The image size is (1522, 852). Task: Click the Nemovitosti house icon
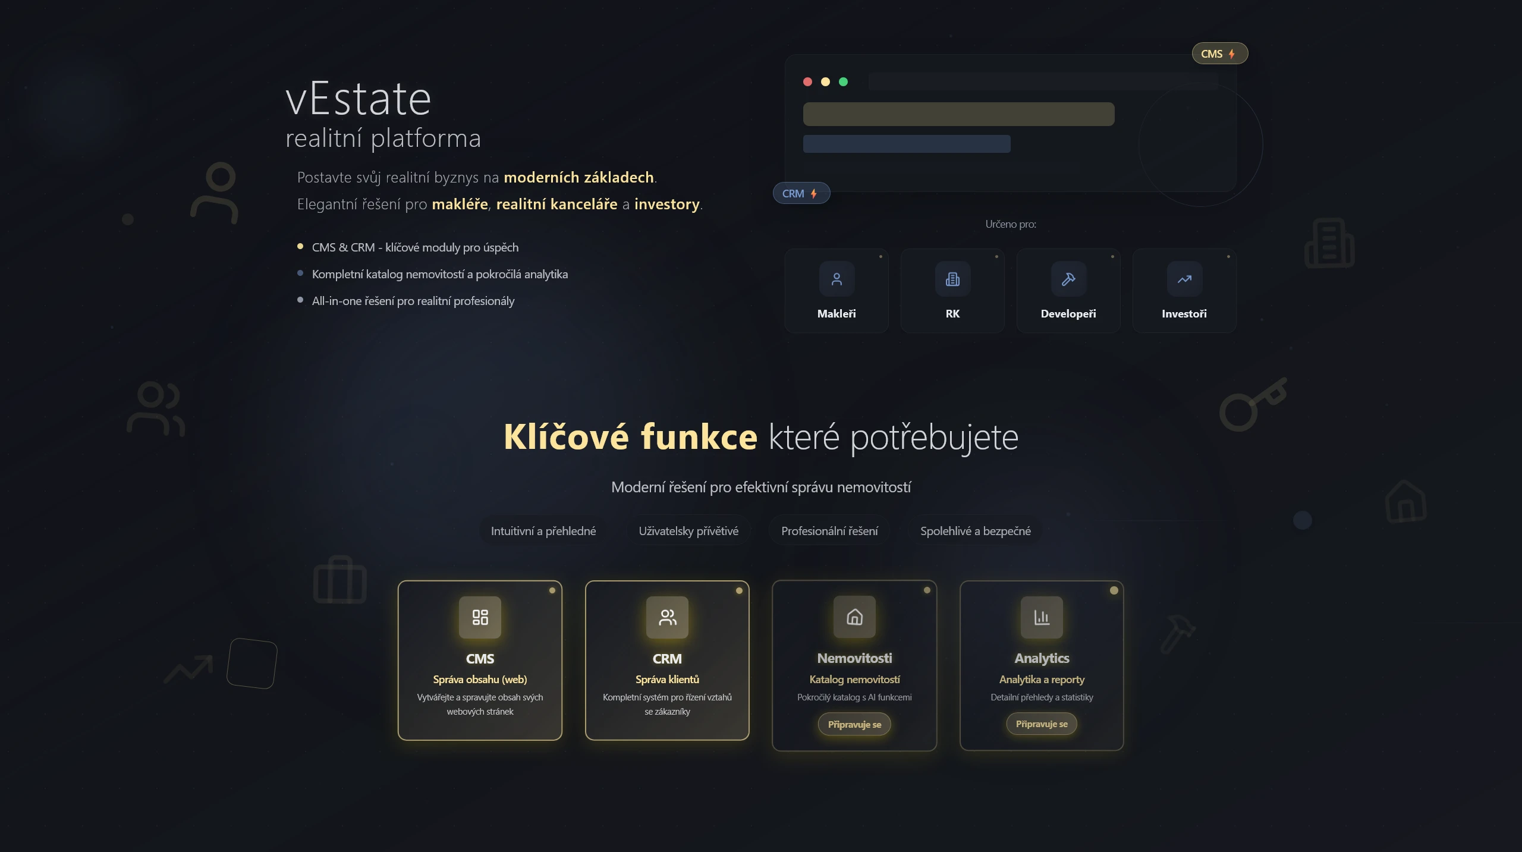click(854, 617)
